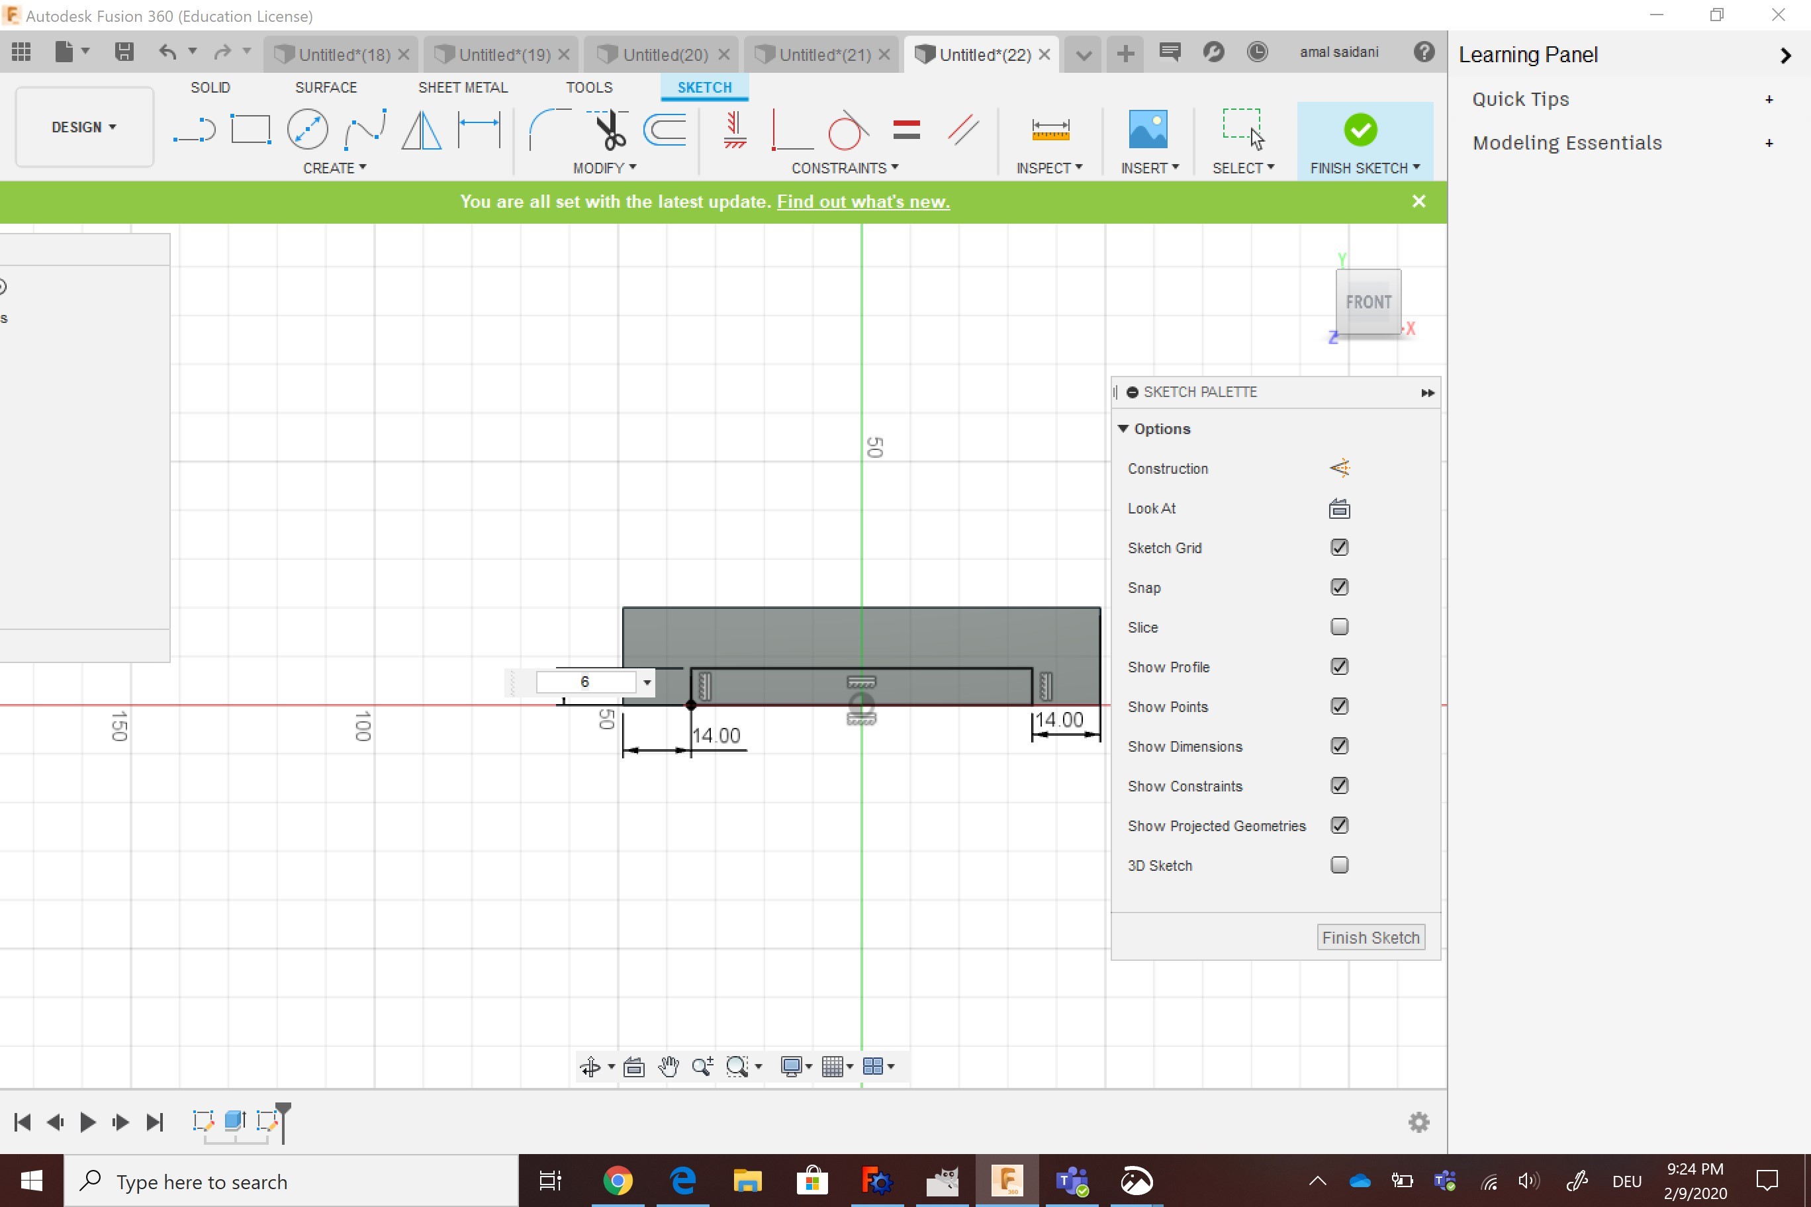Viewport: 1811px width, 1207px height.
Task: Open the CREATE dropdown menu
Action: pos(334,168)
